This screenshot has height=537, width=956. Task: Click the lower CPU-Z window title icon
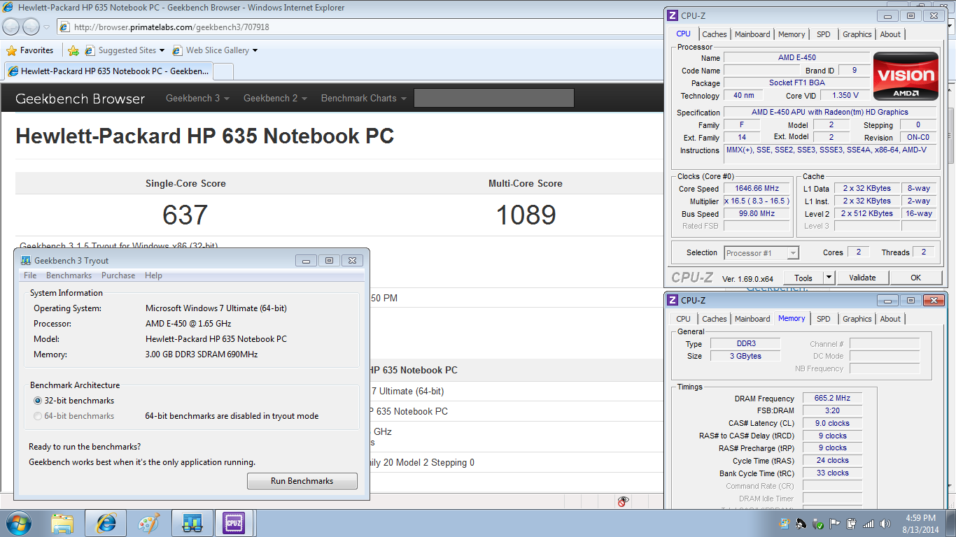673,300
